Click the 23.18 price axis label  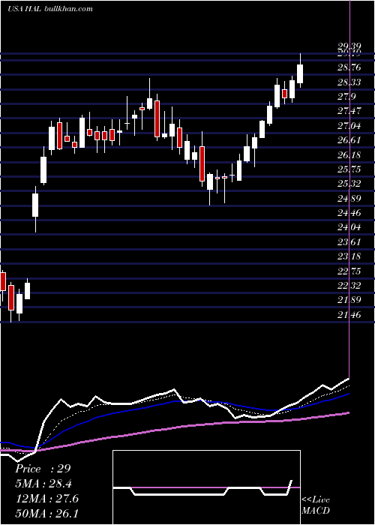tap(349, 256)
